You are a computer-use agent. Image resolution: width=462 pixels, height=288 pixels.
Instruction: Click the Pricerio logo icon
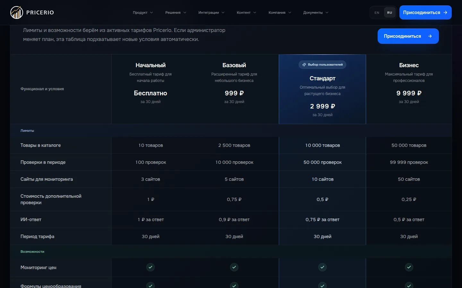[x=17, y=12]
